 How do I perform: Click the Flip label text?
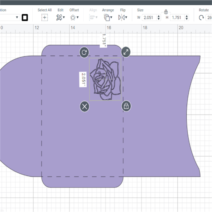123,10
